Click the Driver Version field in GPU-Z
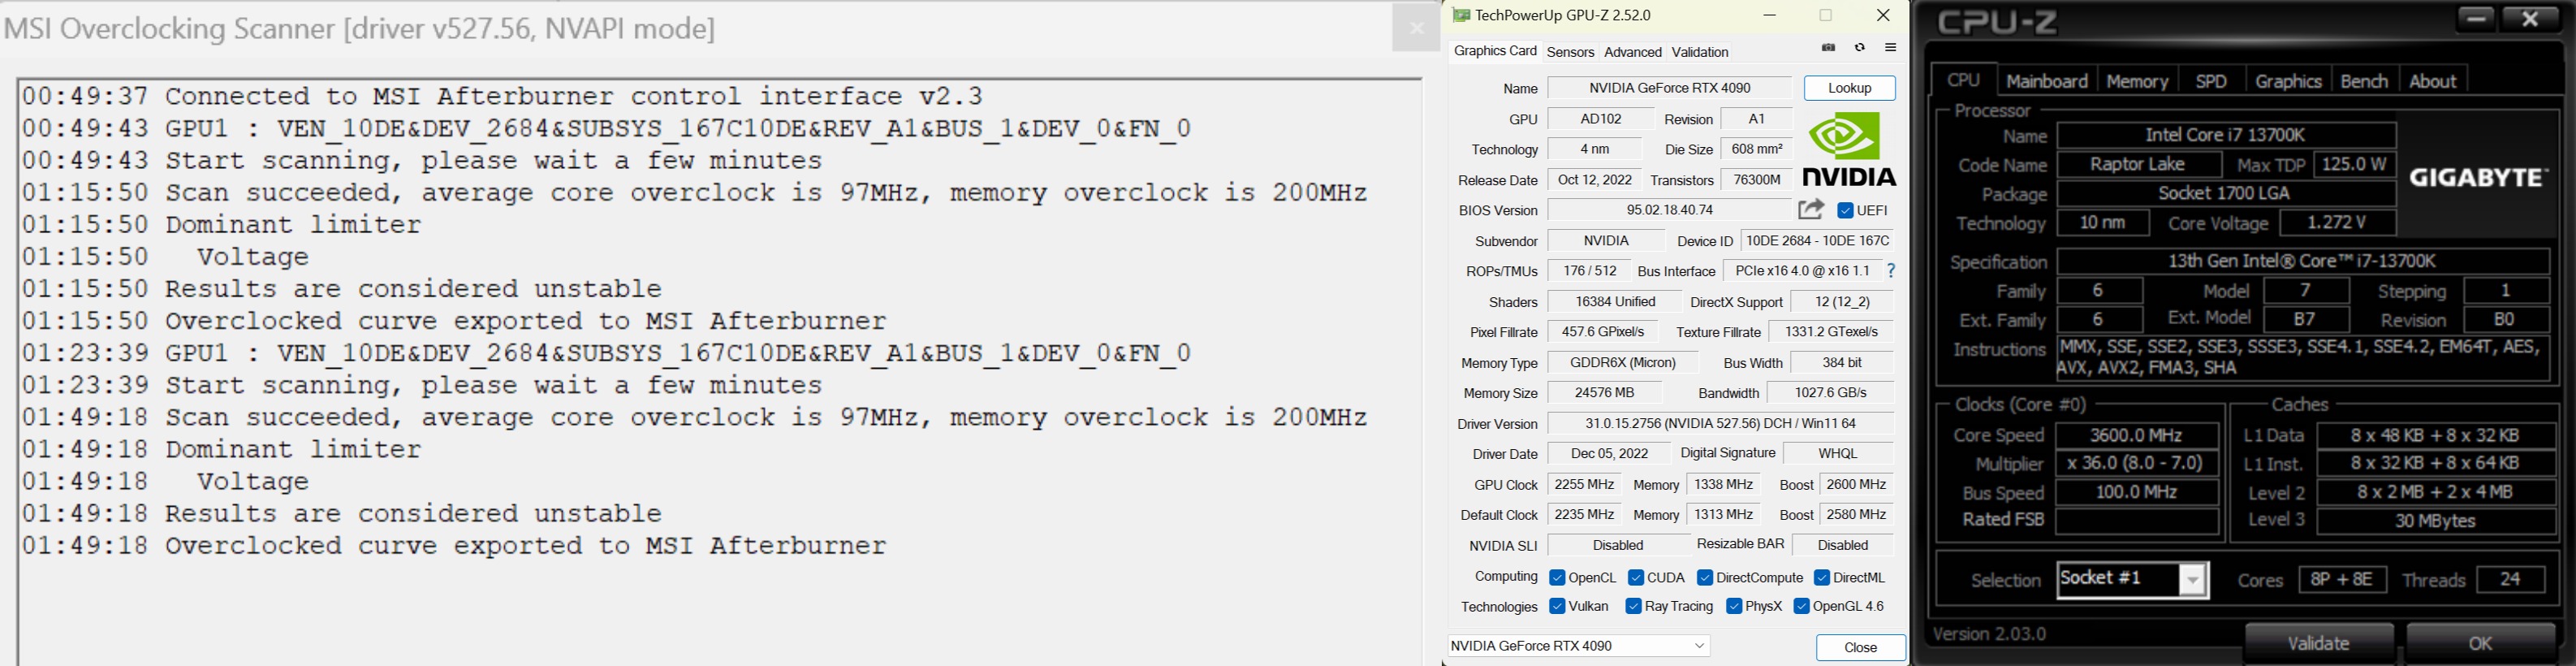2576x666 pixels. pyautogui.click(x=1720, y=423)
